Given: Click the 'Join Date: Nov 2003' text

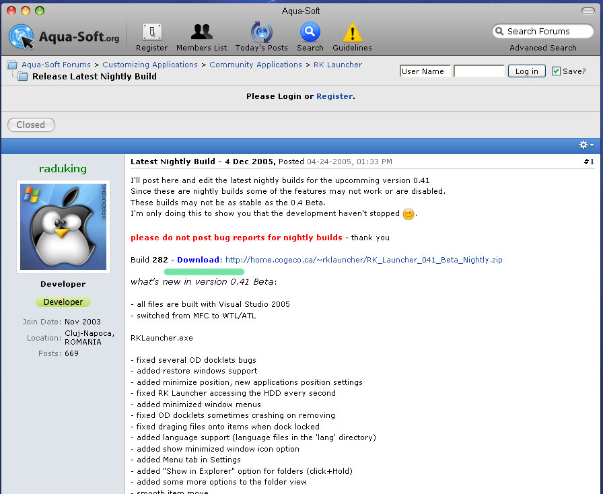Looking at the screenshot, I should click(61, 322).
